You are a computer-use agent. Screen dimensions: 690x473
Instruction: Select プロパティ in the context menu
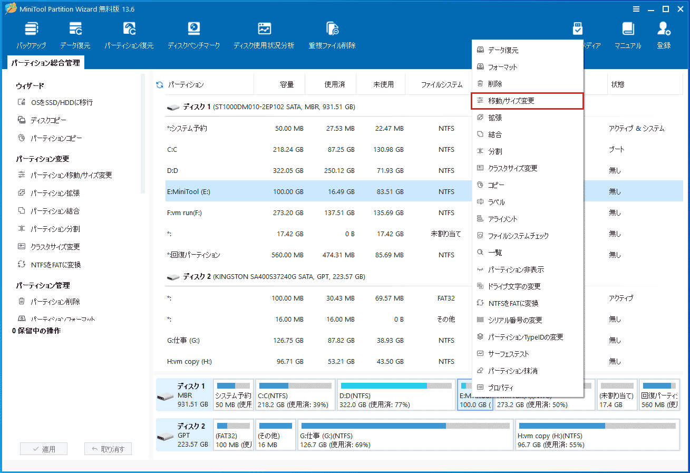click(x=528, y=388)
